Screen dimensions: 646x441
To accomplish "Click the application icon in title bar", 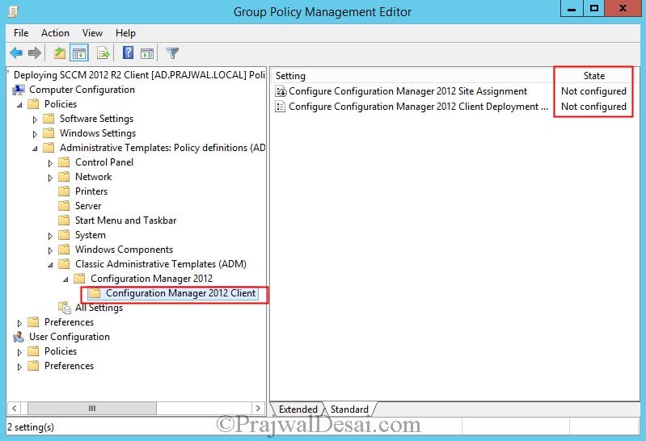I will point(14,11).
